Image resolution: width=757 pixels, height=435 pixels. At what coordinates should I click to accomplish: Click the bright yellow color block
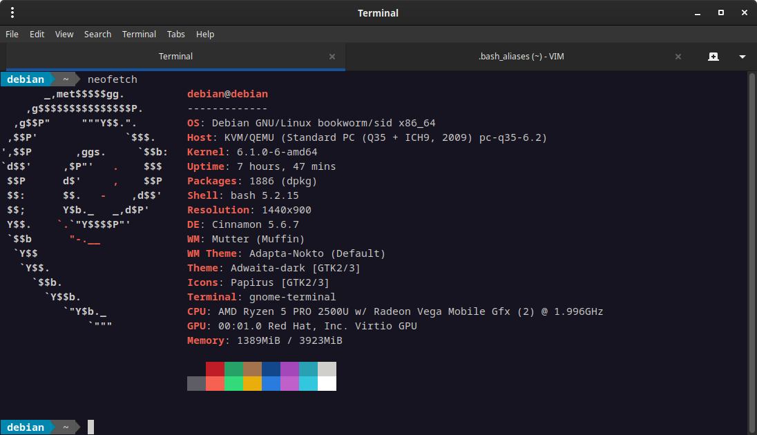252,383
